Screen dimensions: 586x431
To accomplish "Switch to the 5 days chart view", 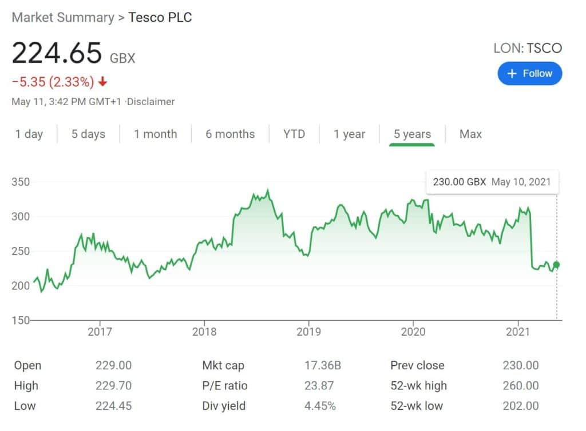I will click(x=88, y=134).
